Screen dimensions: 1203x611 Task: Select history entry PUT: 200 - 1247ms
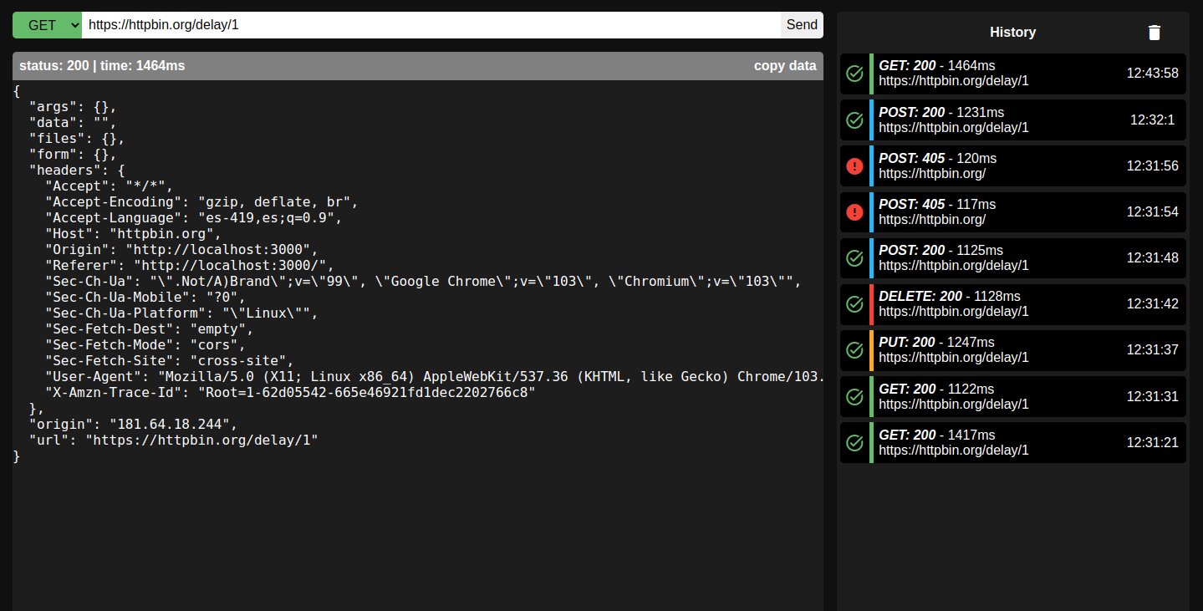tap(1013, 350)
